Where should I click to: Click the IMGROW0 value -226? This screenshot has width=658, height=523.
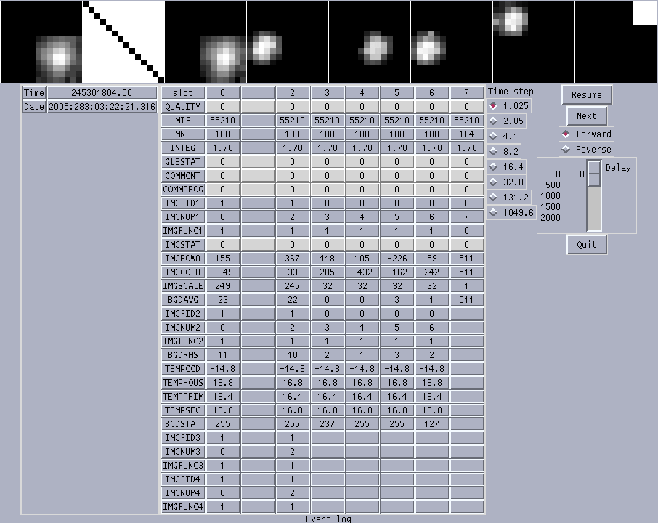[x=397, y=259]
